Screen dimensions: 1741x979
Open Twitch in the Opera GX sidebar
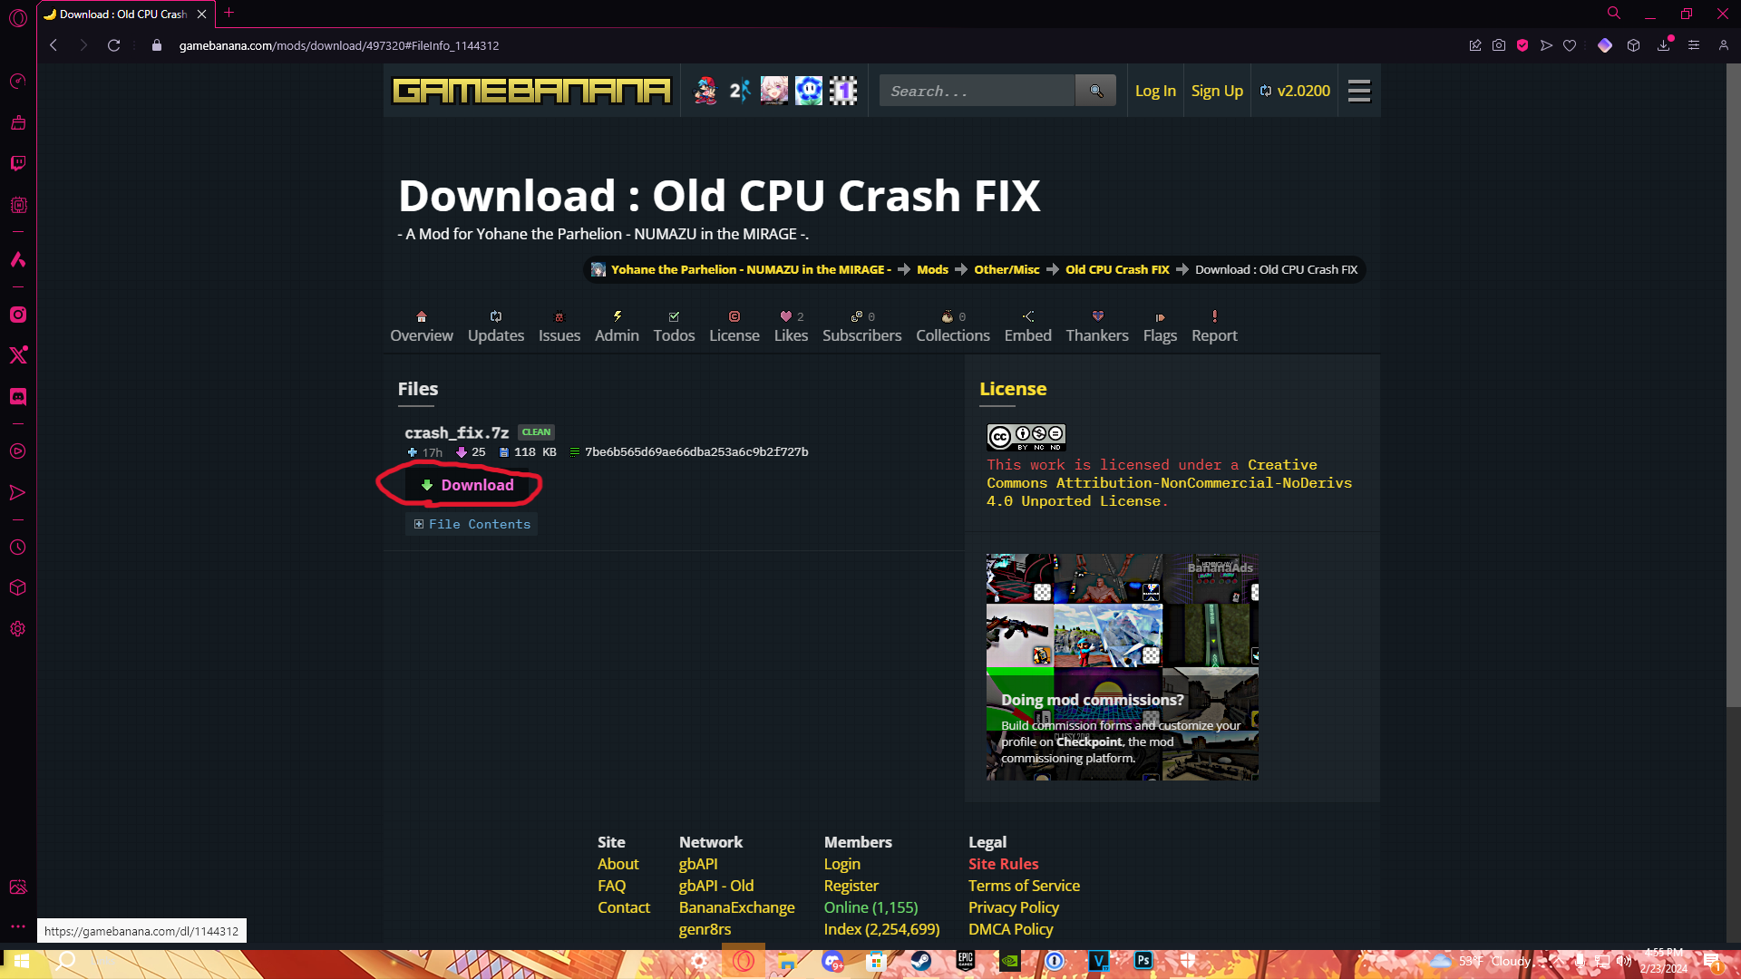pyautogui.click(x=18, y=163)
